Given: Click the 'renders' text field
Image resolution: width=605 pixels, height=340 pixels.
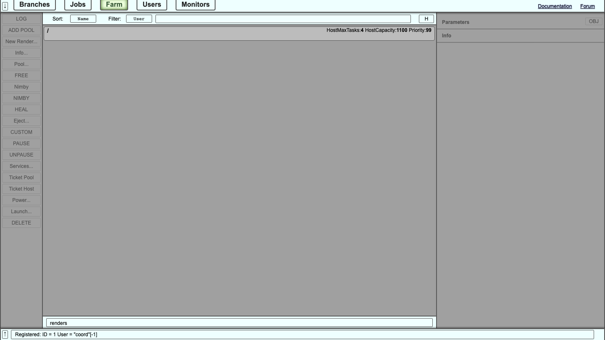Looking at the screenshot, I should 239,323.
